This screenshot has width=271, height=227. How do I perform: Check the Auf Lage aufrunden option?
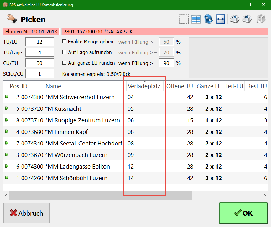pos(65,52)
